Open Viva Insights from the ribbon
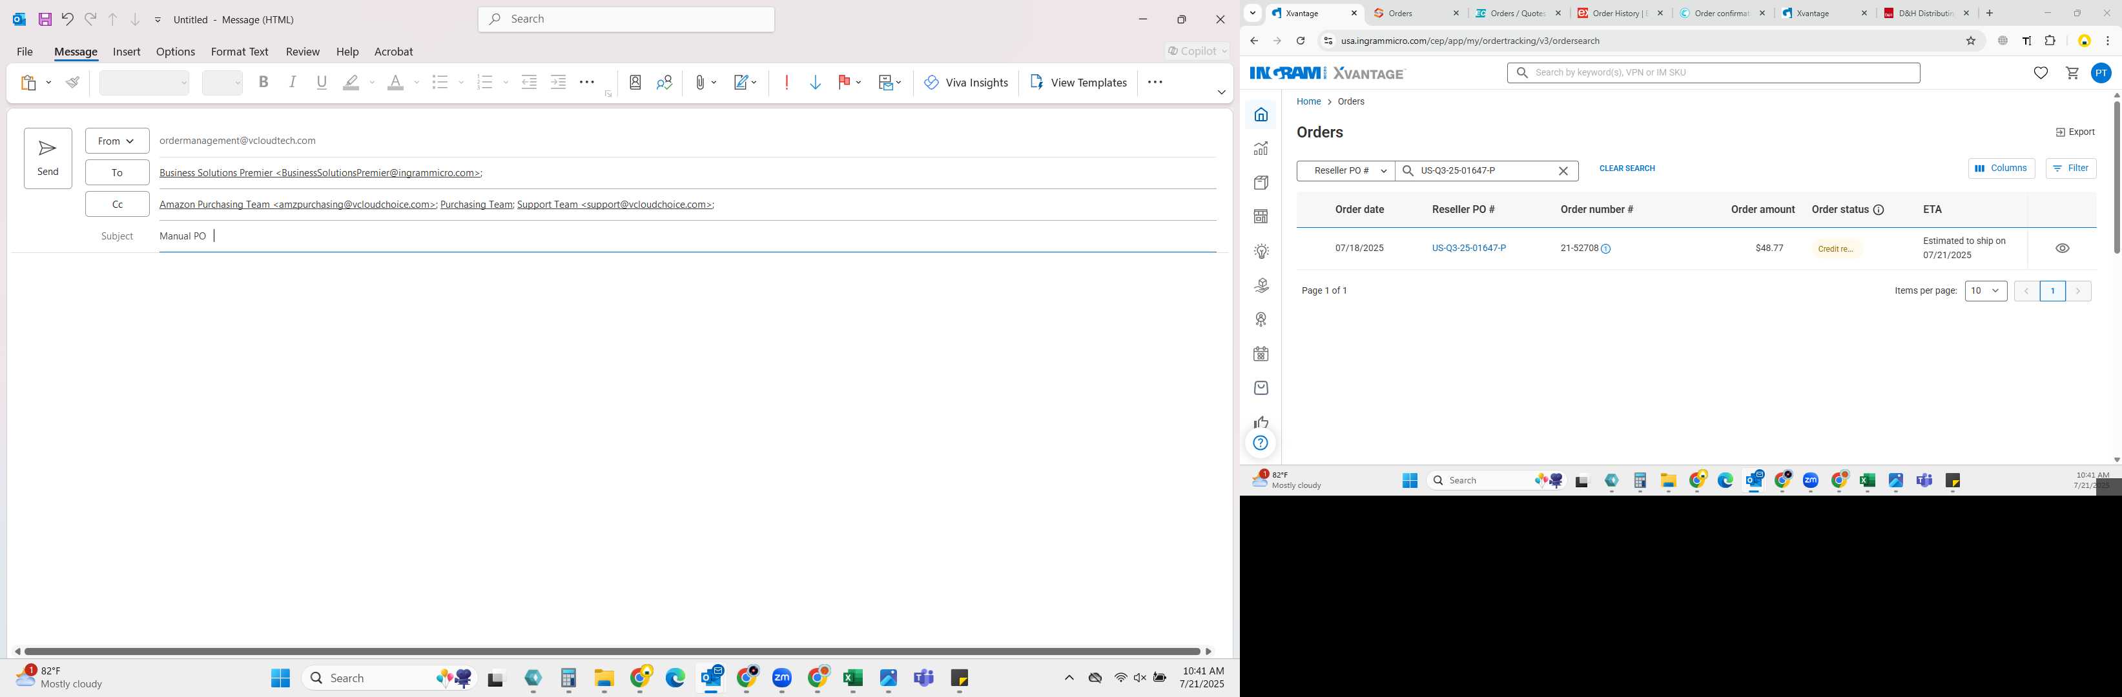Screen dimensions: 2122x697 pyautogui.click(x=965, y=83)
